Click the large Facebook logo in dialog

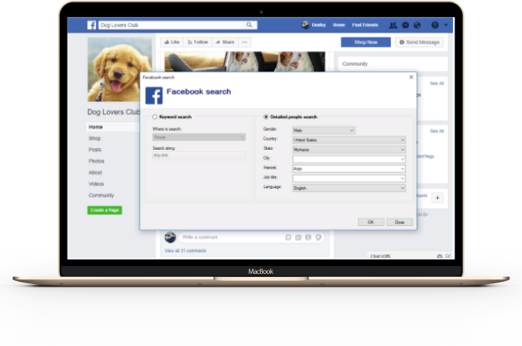point(154,96)
